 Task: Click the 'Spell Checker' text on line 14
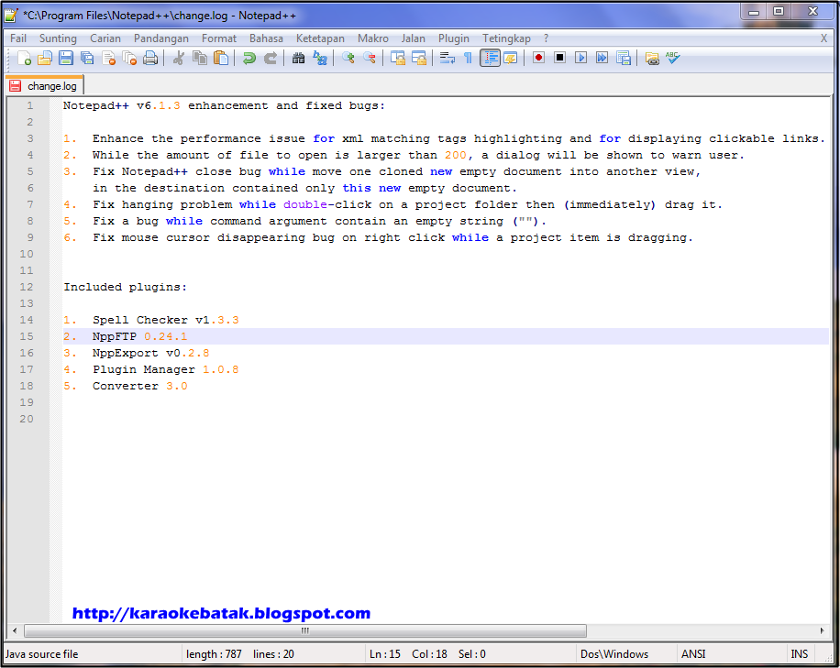click(139, 320)
